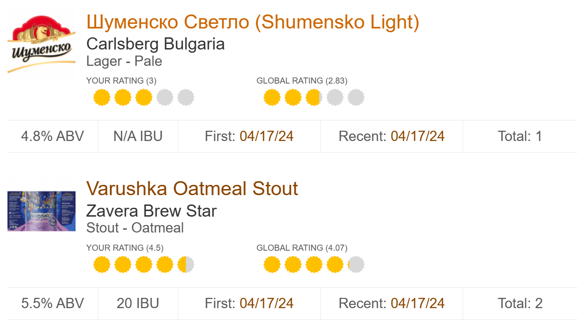Click Varushka recent check-in date 04/17/24

click(417, 303)
